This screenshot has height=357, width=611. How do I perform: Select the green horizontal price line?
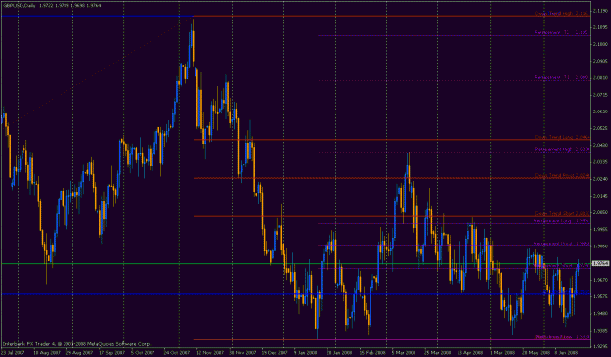296,264
